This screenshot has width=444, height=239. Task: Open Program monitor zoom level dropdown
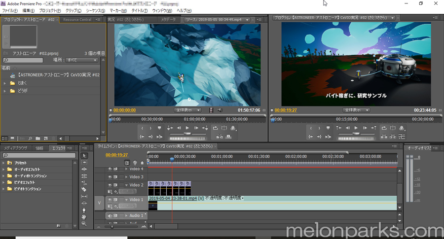coord(356,110)
